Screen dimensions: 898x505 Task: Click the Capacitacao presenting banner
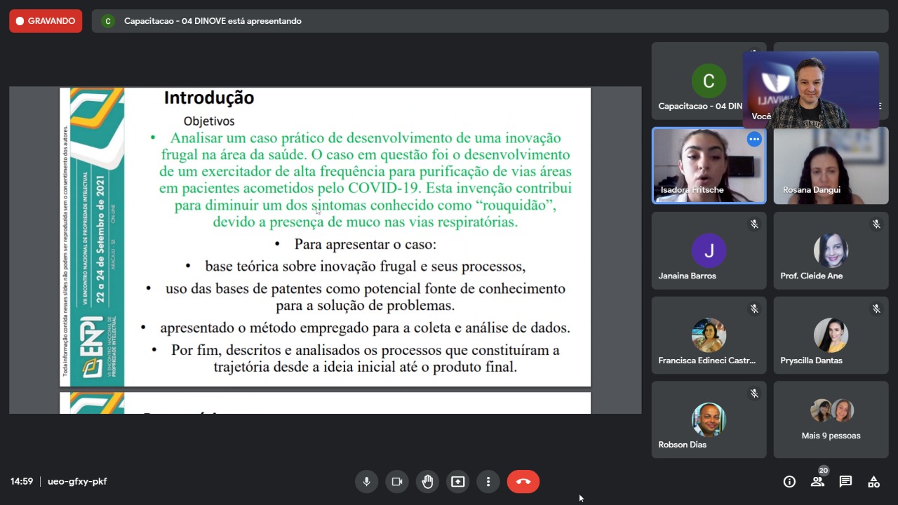point(490,21)
